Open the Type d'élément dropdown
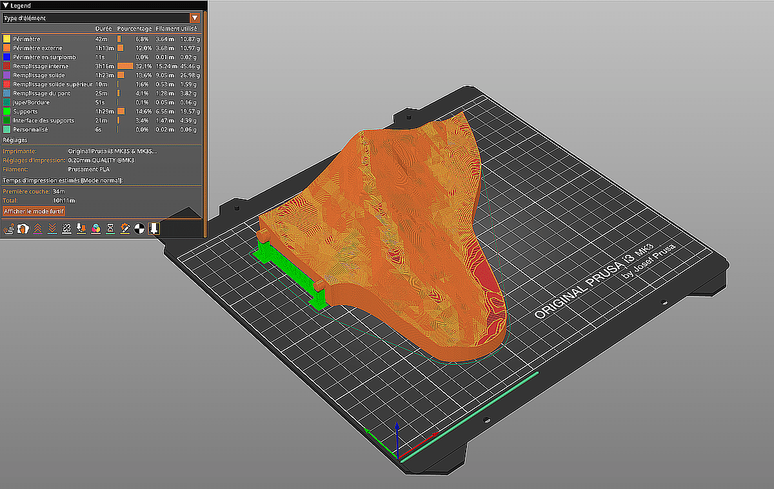 (95, 18)
